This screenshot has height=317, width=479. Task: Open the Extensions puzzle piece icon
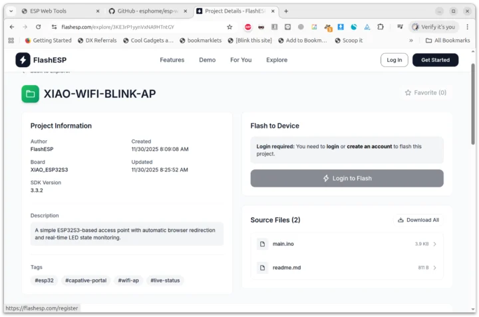pos(381,27)
